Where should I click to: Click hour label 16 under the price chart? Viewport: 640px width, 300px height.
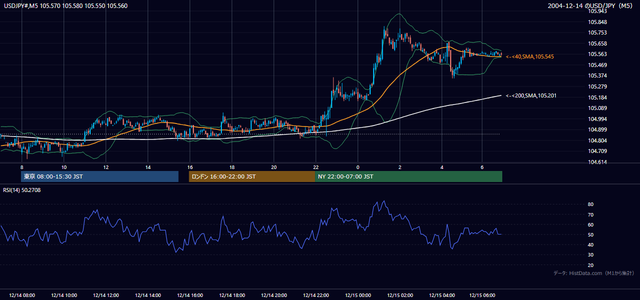[x=190, y=167]
